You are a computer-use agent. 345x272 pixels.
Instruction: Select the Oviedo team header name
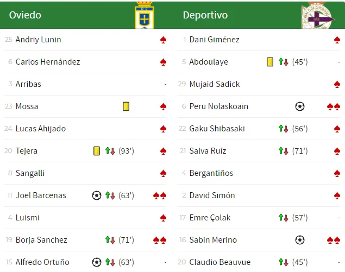pos(25,15)
